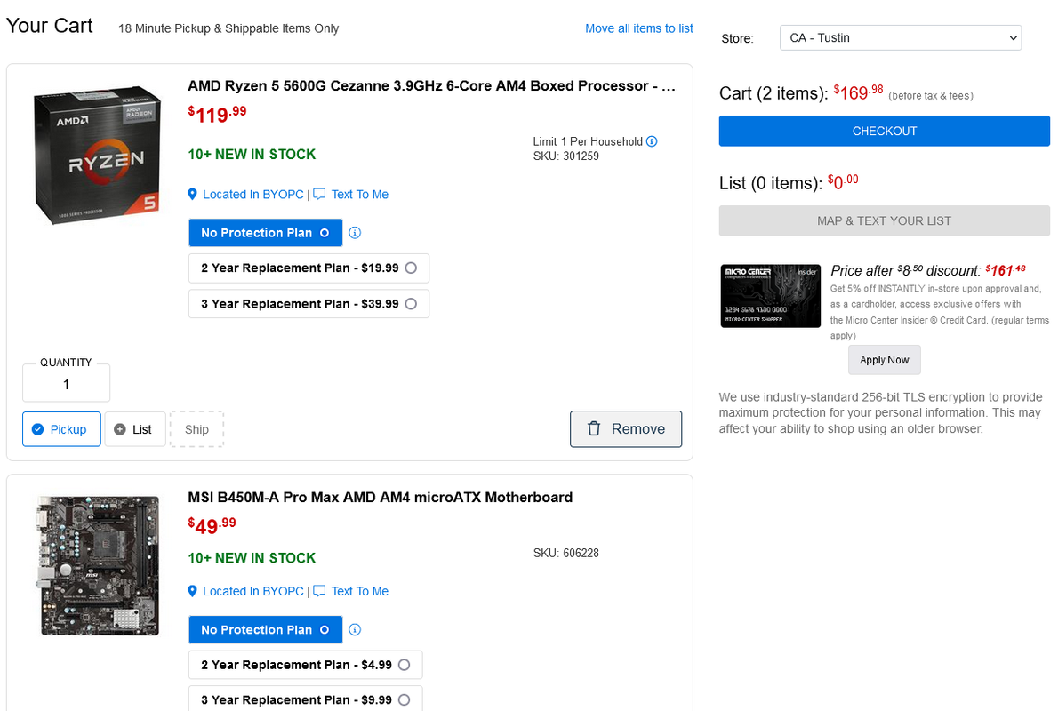Open the MSI B450M-A Pro Max product title link
This screenshot has height=711, width=1058.
tap(380, 497)
